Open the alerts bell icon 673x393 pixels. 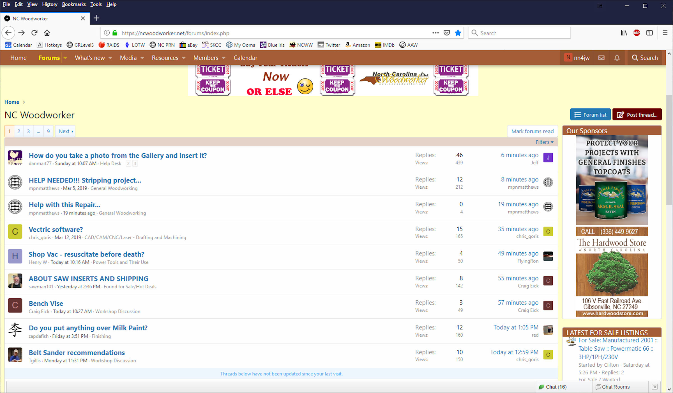(x=617, y=58)
